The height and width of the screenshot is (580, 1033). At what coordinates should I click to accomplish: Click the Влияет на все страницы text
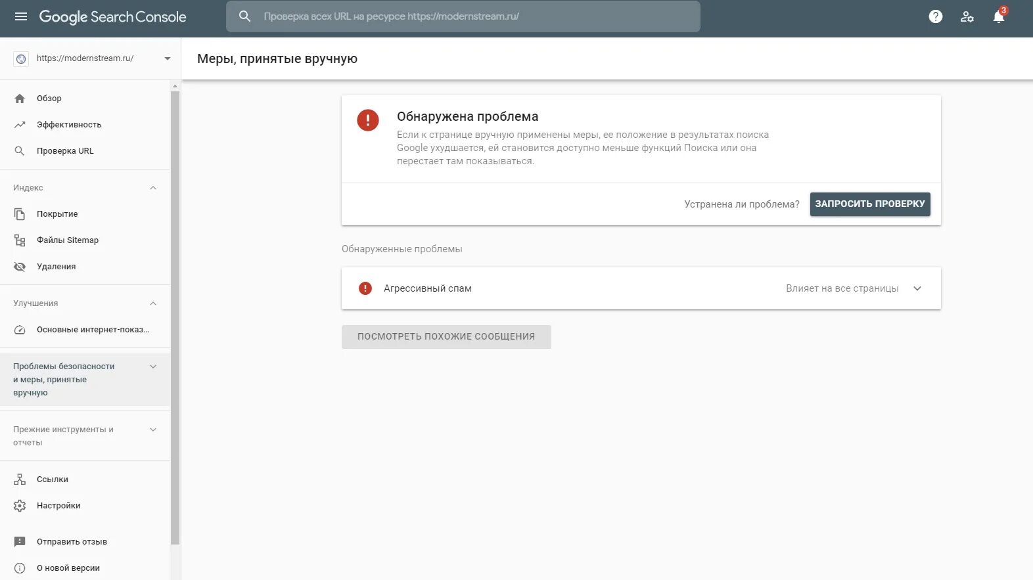(842, 288)
